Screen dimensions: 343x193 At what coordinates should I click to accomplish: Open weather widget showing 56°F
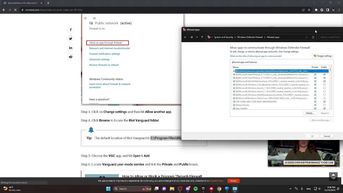coord(11,189)
